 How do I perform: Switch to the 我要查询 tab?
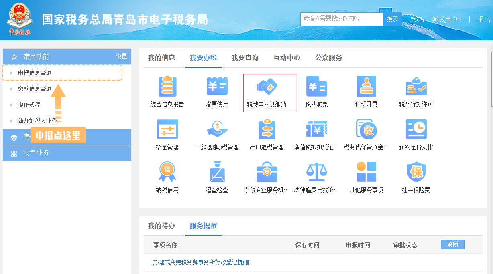tap(245, 58)
